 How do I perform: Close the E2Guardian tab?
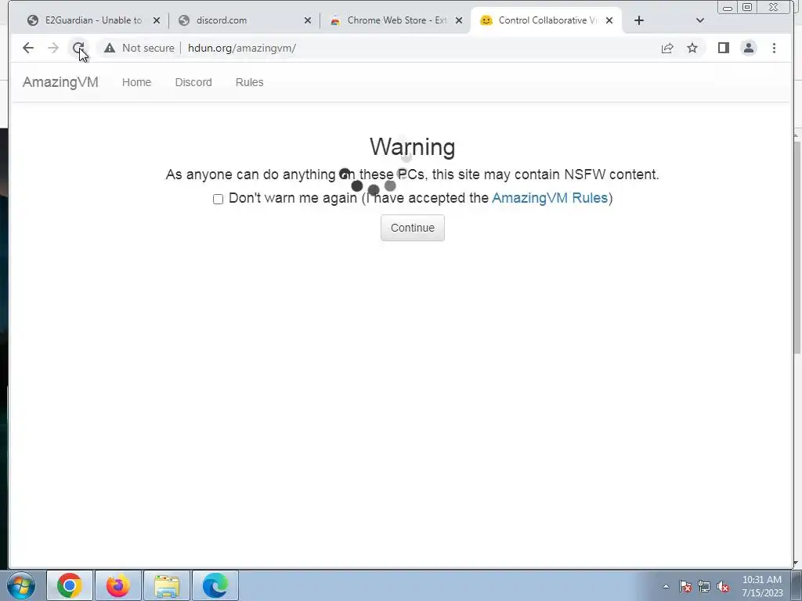[157, 20]
